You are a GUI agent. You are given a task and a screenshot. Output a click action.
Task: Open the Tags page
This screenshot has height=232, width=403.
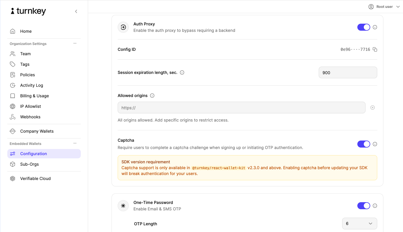[44, 64]
